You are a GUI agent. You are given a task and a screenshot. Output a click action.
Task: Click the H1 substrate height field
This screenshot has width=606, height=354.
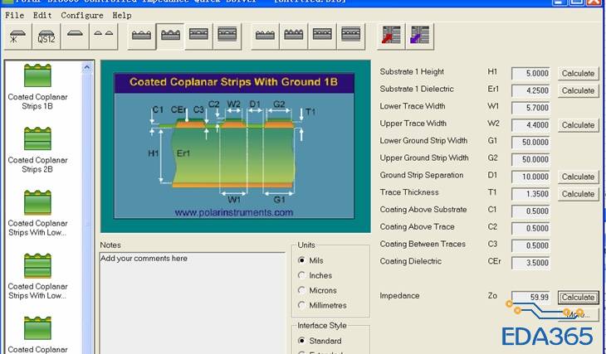point(530,73)
